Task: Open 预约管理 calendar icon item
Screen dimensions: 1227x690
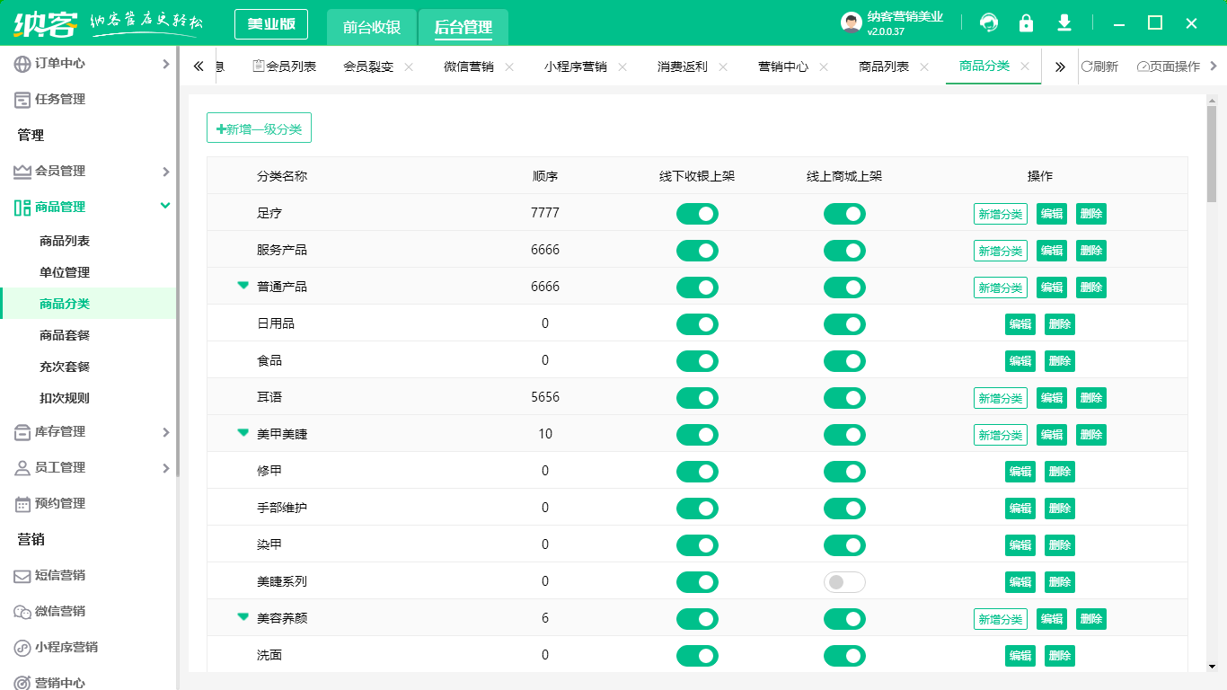Action: point(22,504)
